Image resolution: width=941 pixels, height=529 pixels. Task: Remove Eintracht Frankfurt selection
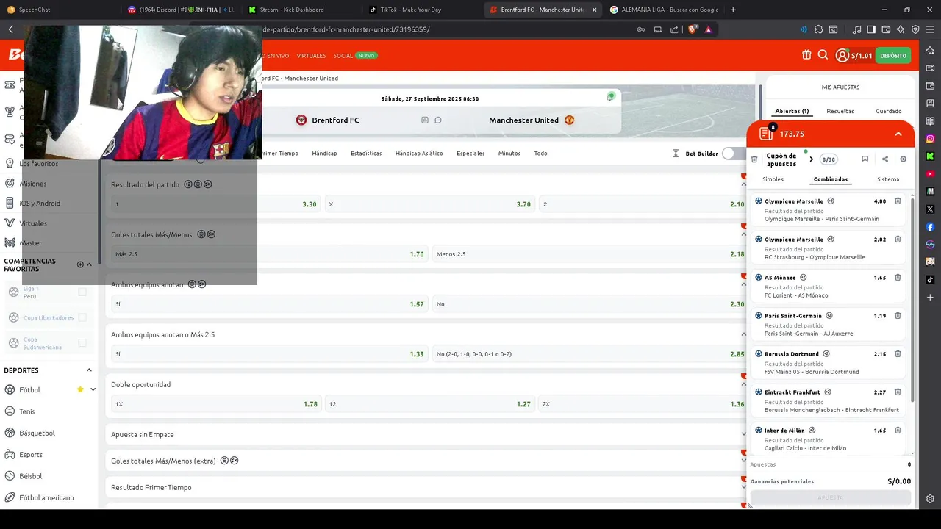(x=898, y=392)
